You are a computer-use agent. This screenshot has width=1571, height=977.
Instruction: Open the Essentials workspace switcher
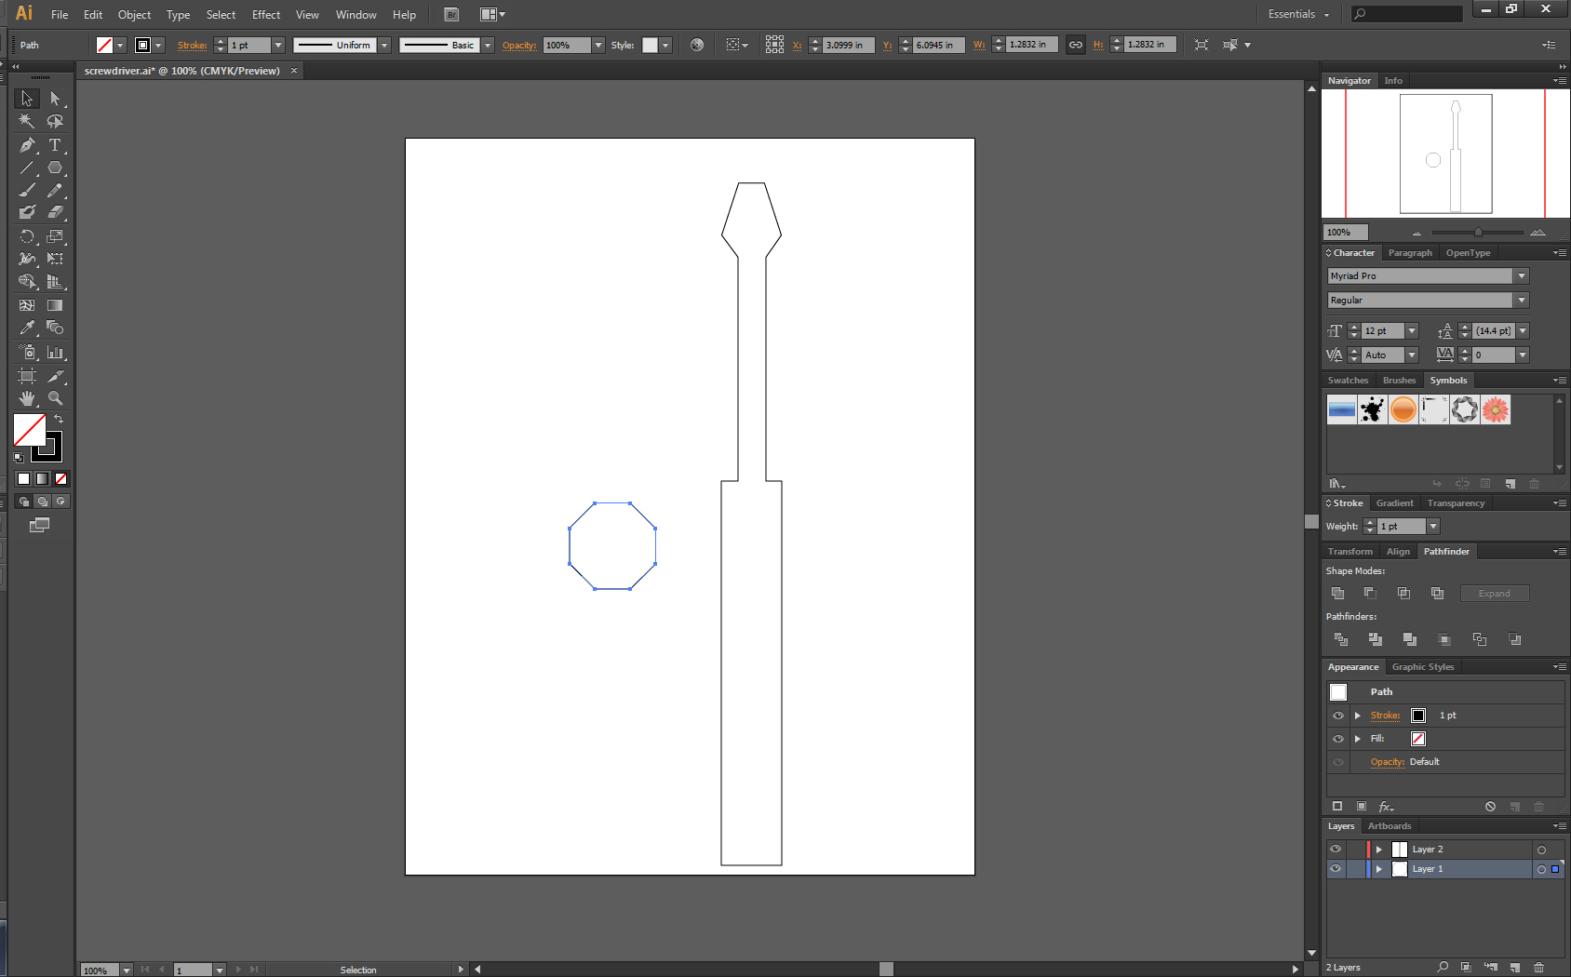click(1299, 14)
